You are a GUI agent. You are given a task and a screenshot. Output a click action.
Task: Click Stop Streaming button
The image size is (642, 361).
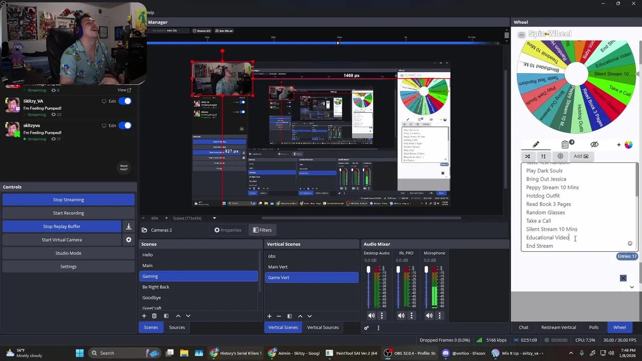[69, 200]
